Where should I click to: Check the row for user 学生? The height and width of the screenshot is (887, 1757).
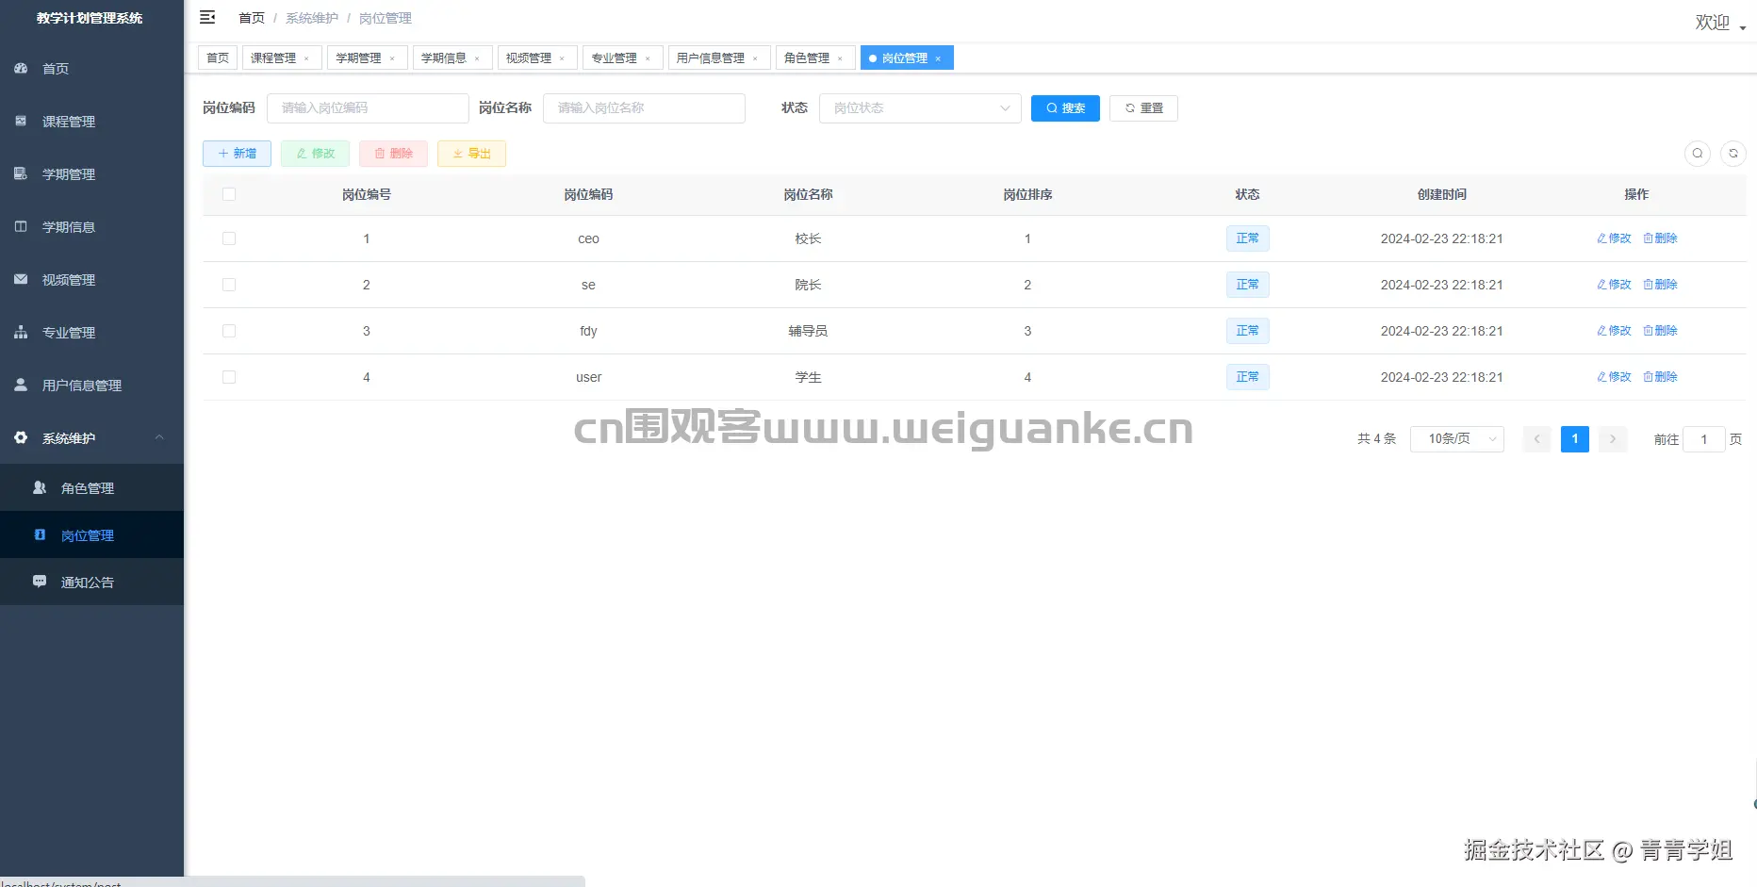pos(229,377)
